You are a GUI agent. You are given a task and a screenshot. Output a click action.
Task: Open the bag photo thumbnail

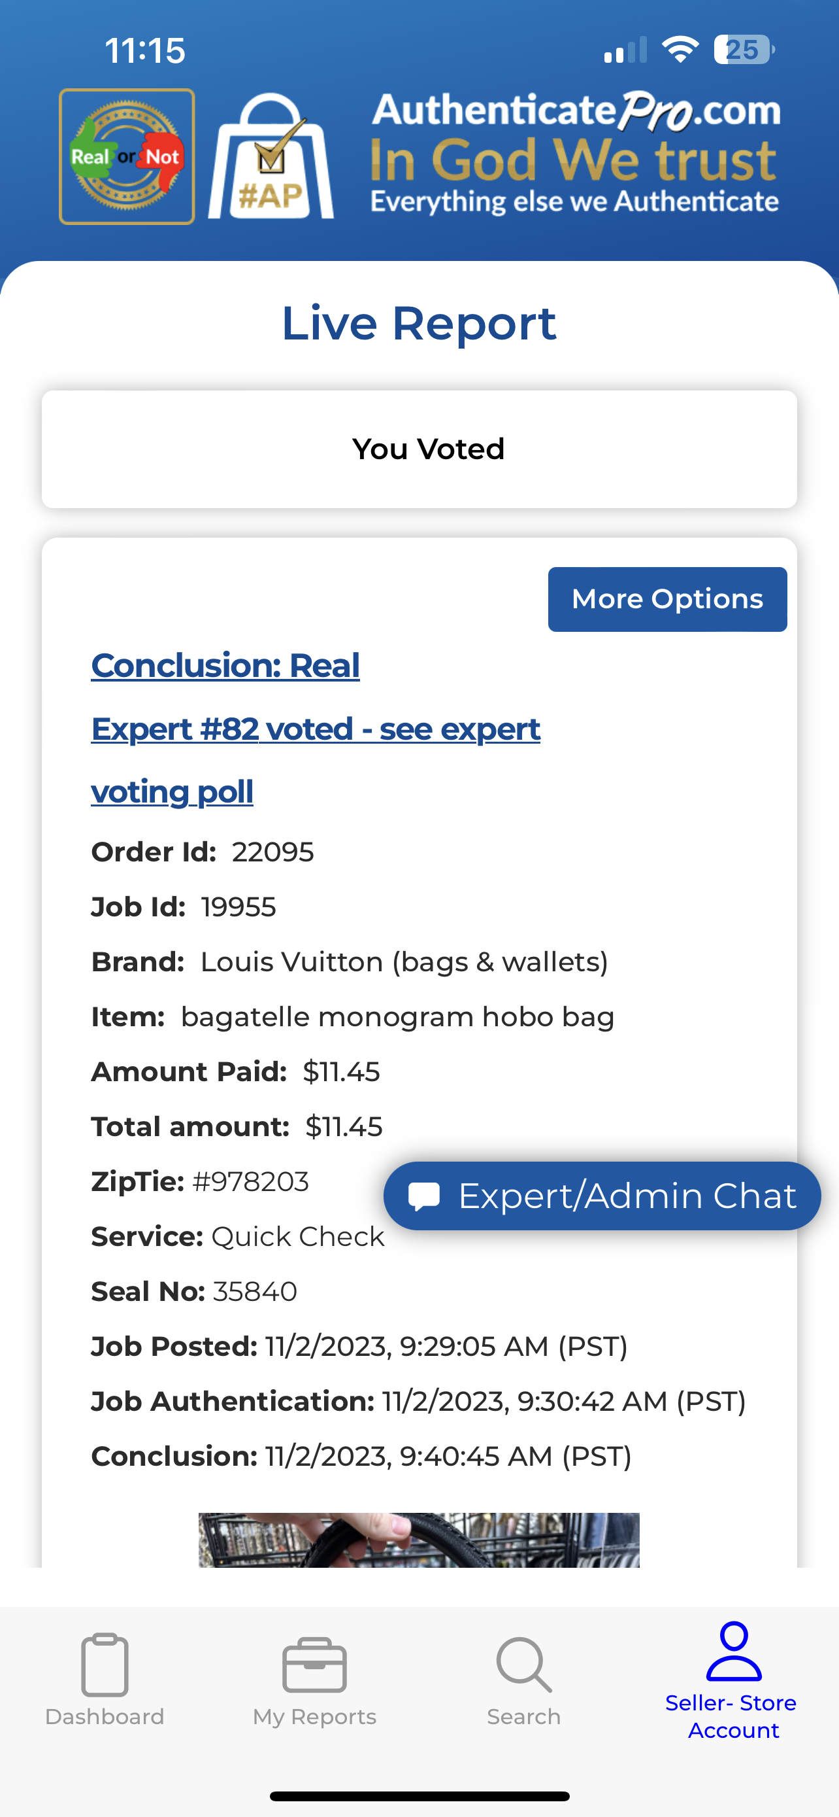[x=419, y=1540]
